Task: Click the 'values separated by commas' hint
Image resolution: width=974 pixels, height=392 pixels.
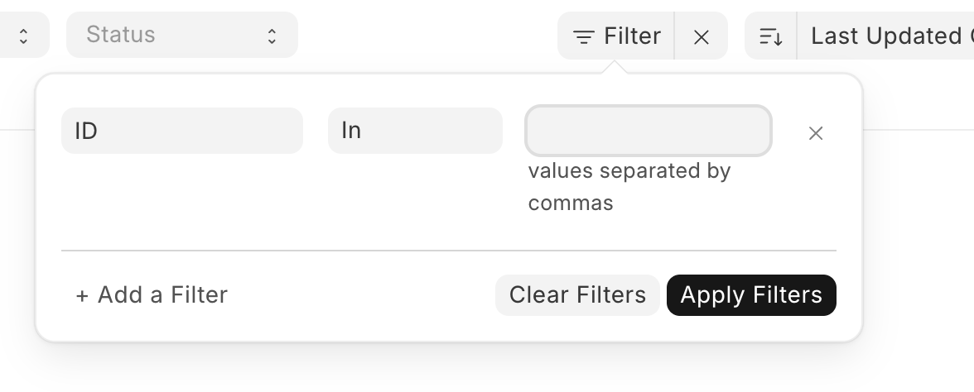Action: 629,187
